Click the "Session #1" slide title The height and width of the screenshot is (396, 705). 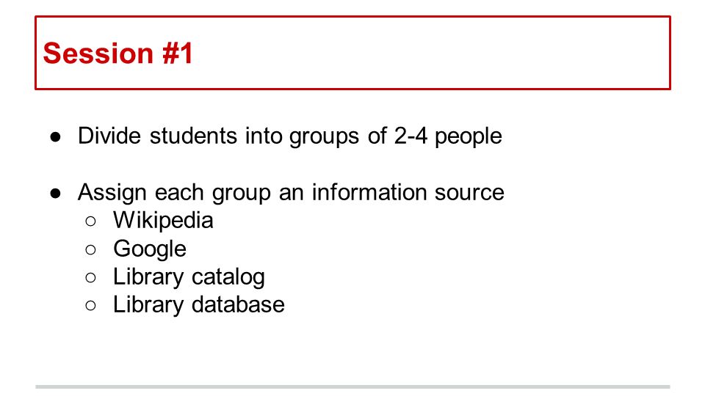click(x=117, y=53)
